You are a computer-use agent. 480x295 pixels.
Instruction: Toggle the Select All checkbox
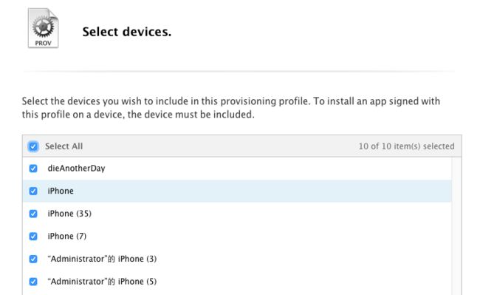point(33,146)
